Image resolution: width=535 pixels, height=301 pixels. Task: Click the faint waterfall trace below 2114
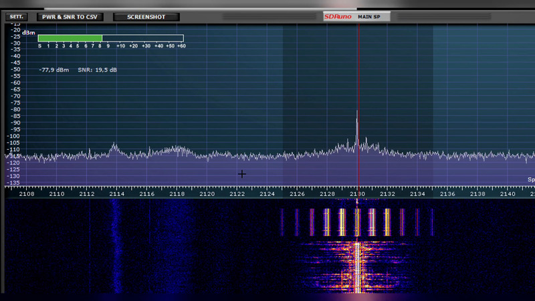pyautogui.click(x=115, y=247)
